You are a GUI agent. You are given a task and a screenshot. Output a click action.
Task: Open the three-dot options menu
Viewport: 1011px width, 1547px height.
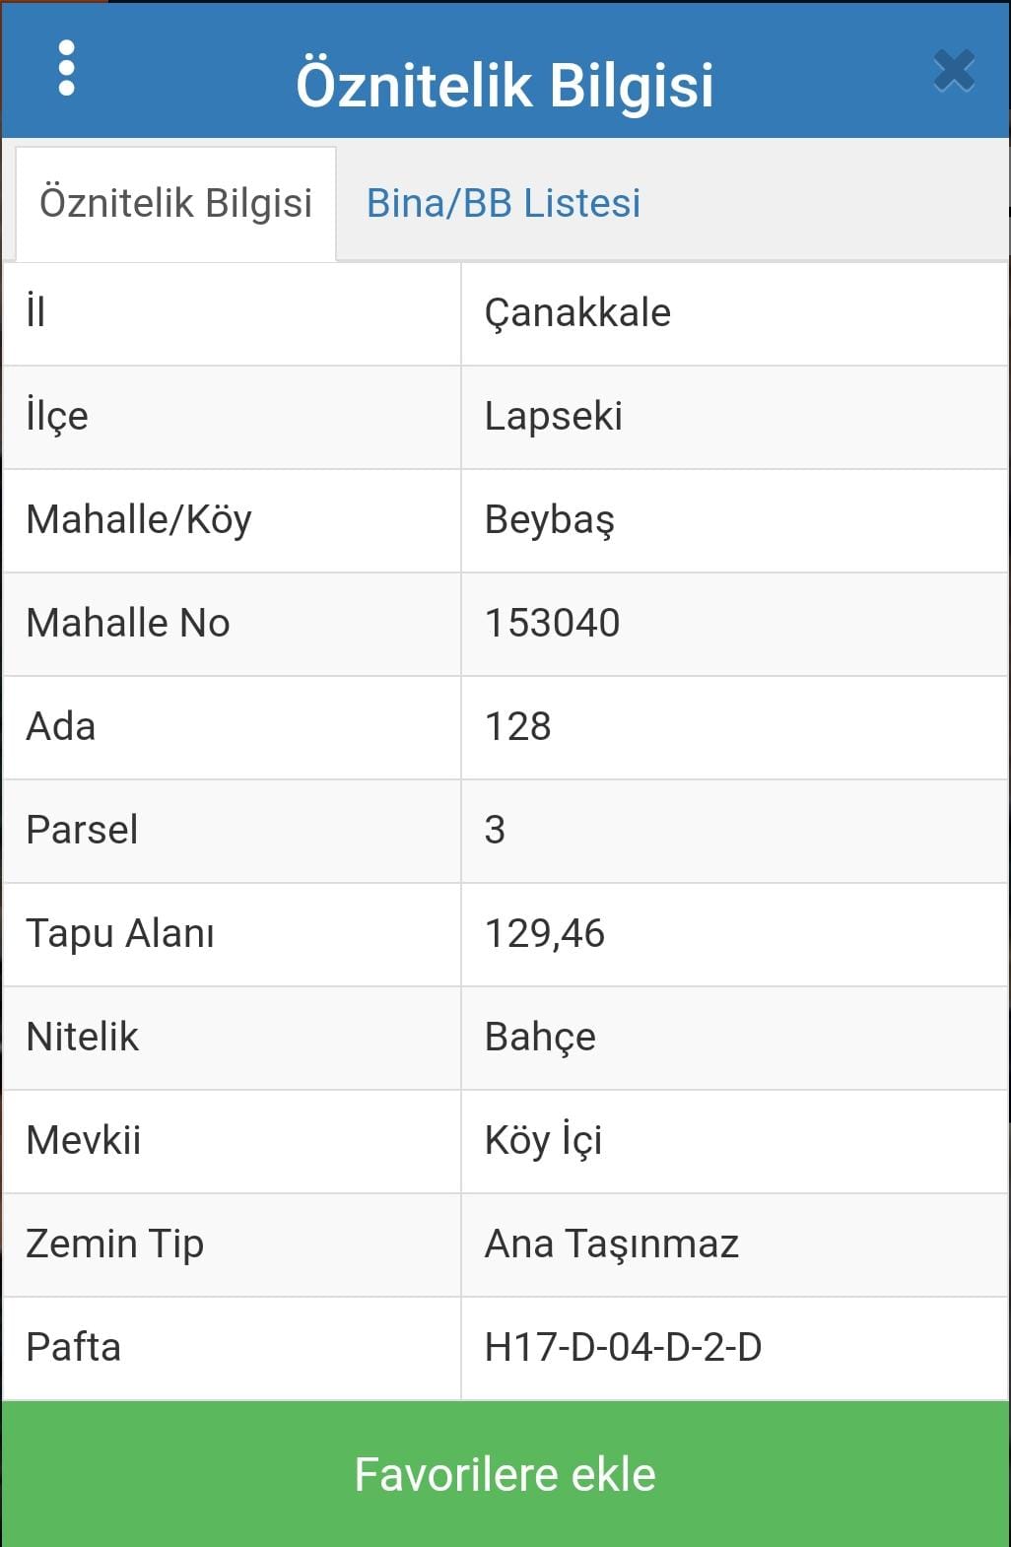point(66,68)
